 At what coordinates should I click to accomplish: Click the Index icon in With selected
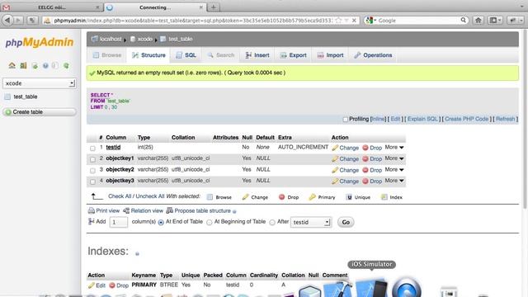[x=384, y=197]
